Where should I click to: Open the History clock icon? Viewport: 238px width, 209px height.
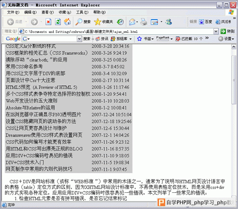[120, 22]
